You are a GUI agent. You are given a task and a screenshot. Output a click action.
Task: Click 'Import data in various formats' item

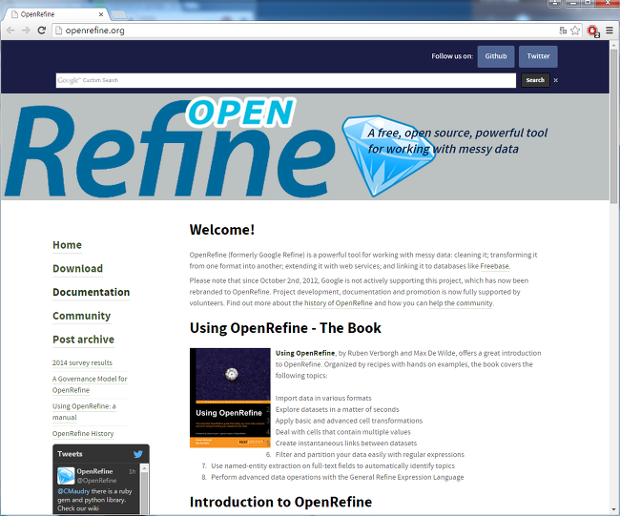click(323, 398)
